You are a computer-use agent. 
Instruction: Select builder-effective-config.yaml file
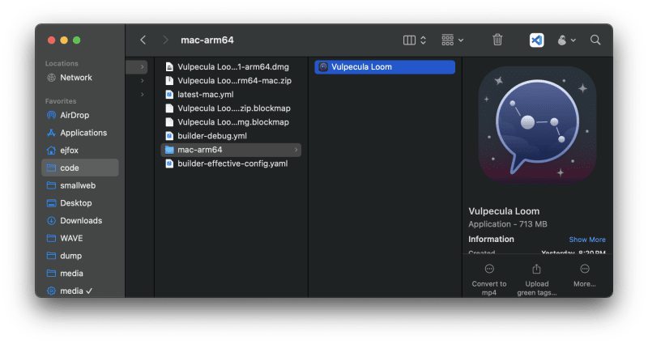point(231,164)
